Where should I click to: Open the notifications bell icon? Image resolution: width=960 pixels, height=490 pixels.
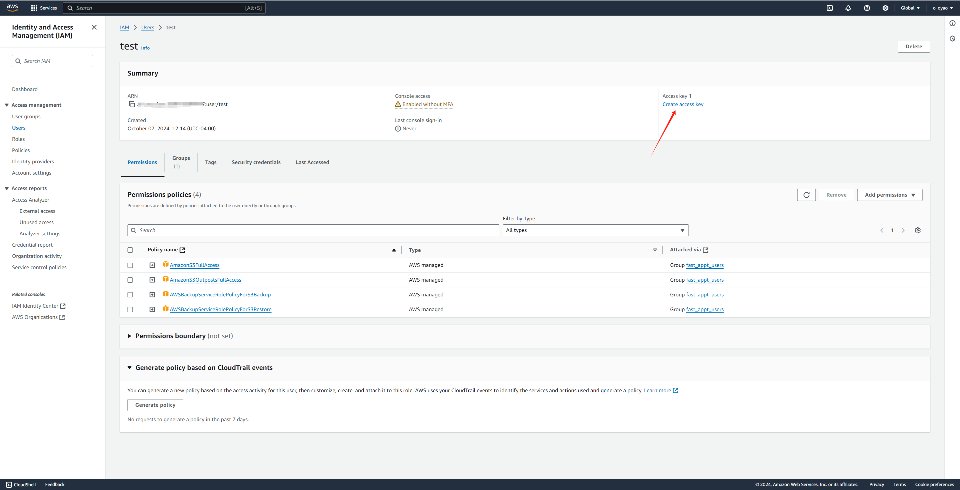(848, 8)
